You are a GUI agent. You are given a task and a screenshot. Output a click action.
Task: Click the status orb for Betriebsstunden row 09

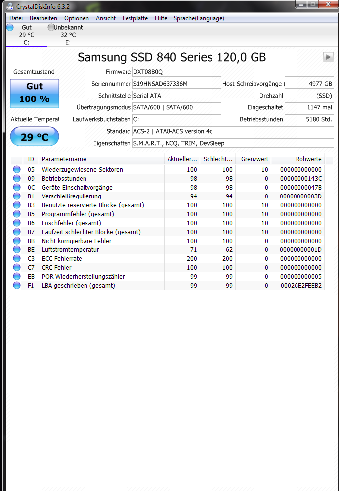point(17,178)
